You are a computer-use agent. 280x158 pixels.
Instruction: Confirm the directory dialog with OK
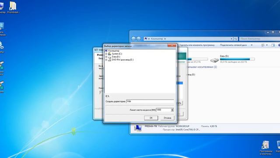151,118
